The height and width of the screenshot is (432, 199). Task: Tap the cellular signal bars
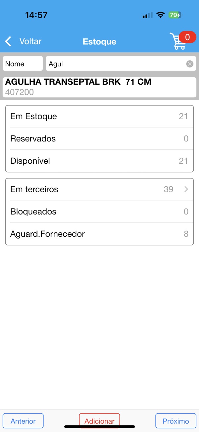click(x=148, y=15)
